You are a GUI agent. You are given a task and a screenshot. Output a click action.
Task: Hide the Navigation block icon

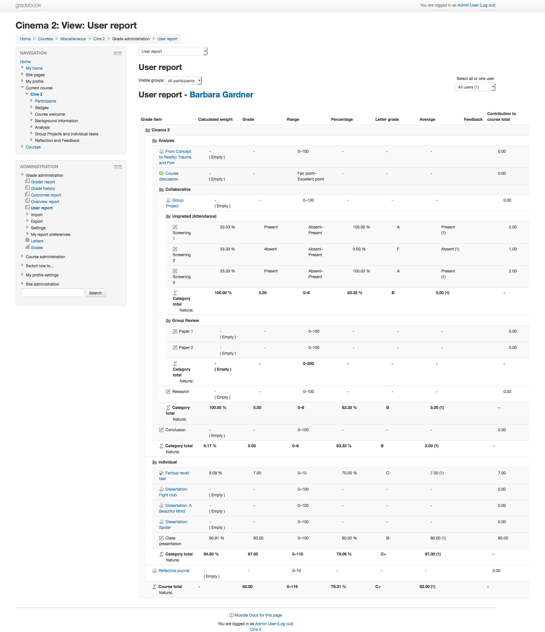click(116, 53)
